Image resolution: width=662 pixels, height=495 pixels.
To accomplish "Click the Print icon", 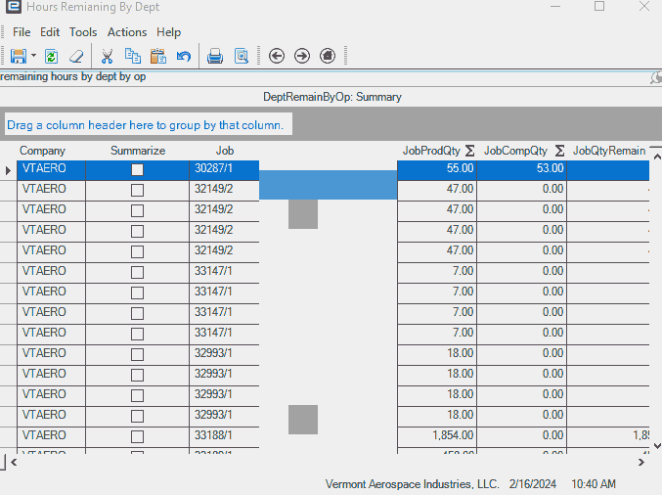I will coord(215,56).
